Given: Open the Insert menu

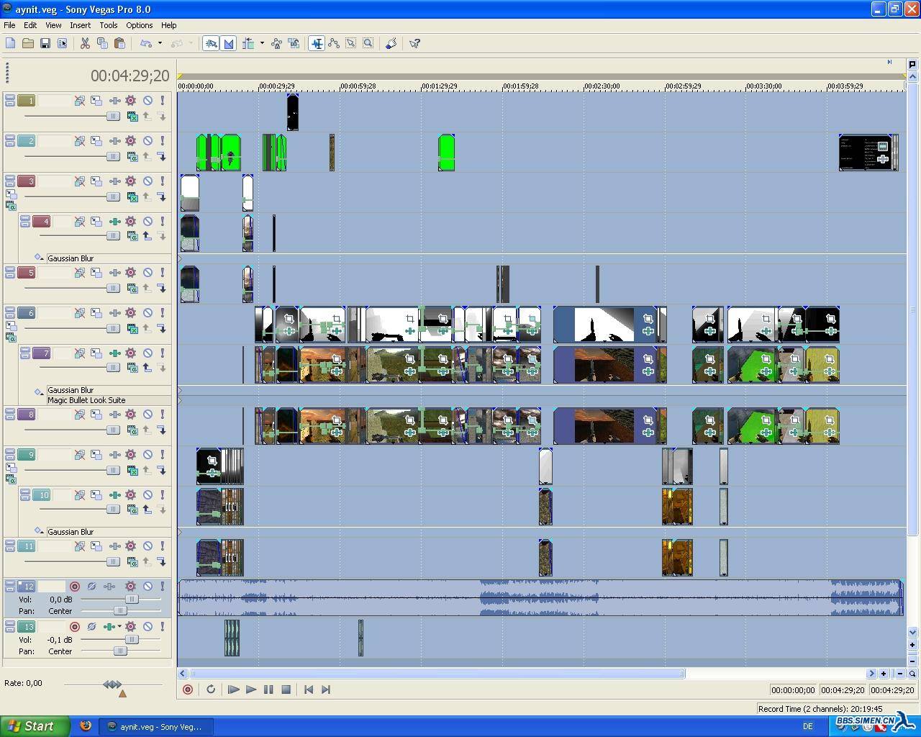Looking at the screenshot, I should point(80,25).
